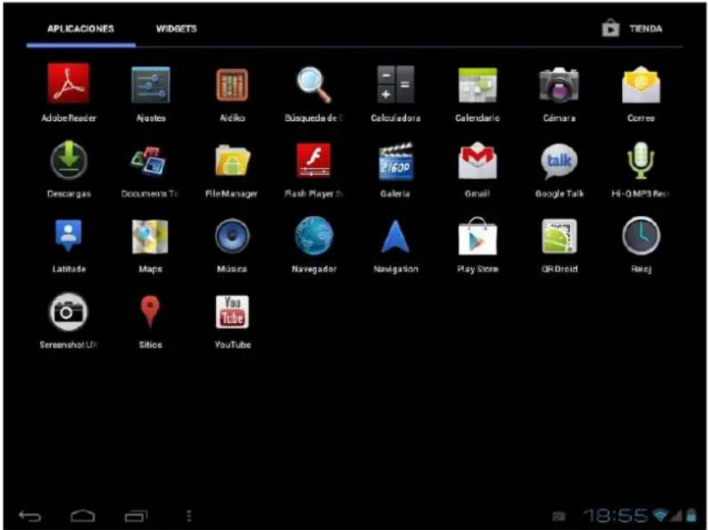This screenshot has height=530, width=708.
Task: Tap the Home navigation button
Action: [x=83, y=515]
